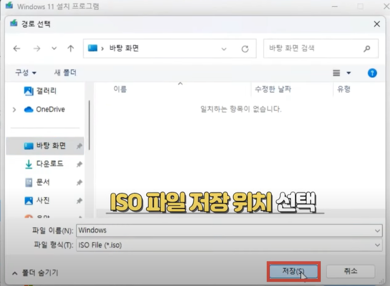The image size is (390, 286).
Task: Expand the OneDrive tree node
Action: point(14,110)
